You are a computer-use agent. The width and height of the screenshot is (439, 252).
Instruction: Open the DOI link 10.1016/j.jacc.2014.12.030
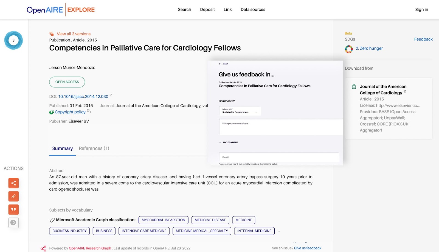(x=83, y=97)
